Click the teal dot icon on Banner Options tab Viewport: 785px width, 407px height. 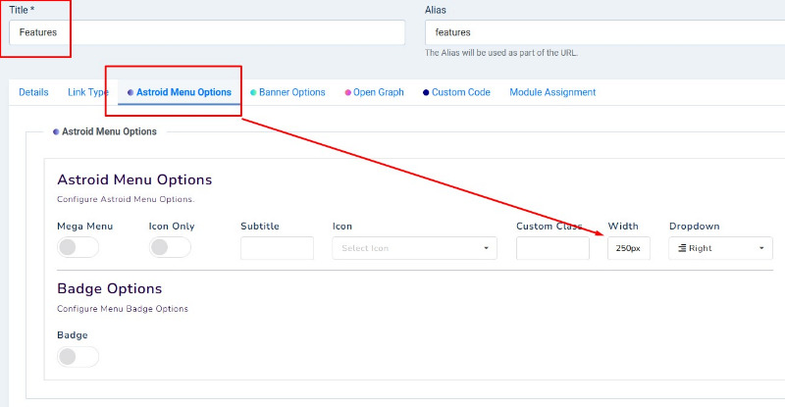[253, 92]
